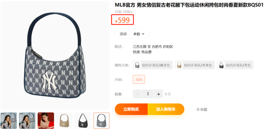Click the 收藏 star icon

(198, 110)
